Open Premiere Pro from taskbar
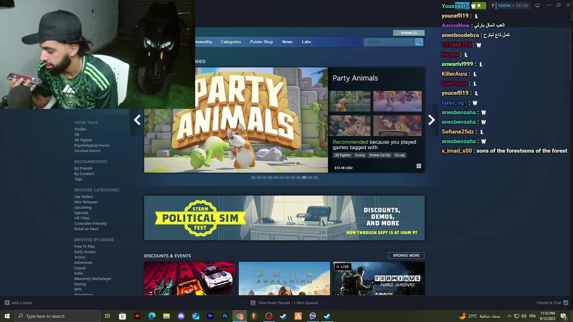Viewport: 573px width, 322px height. (x=210, y=316)
